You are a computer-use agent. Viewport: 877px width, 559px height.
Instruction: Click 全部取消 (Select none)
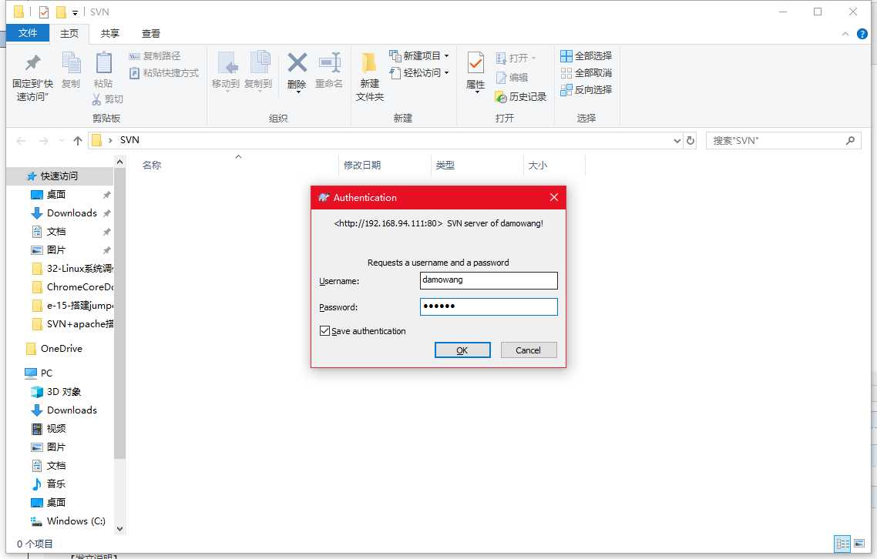(586, 72)
